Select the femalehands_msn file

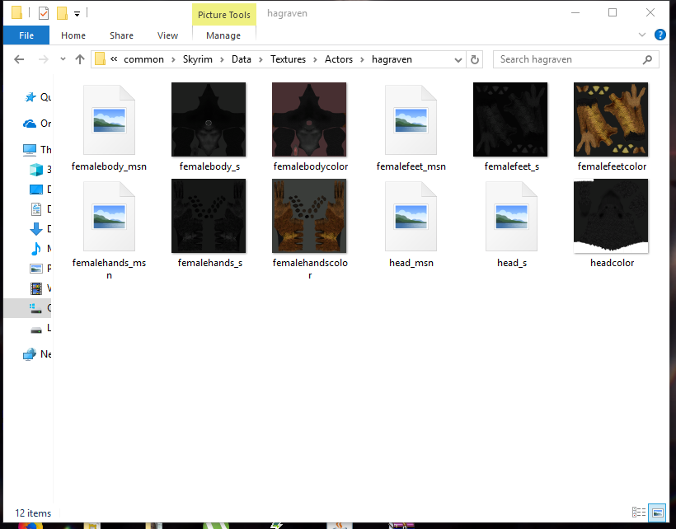(109, 230)
